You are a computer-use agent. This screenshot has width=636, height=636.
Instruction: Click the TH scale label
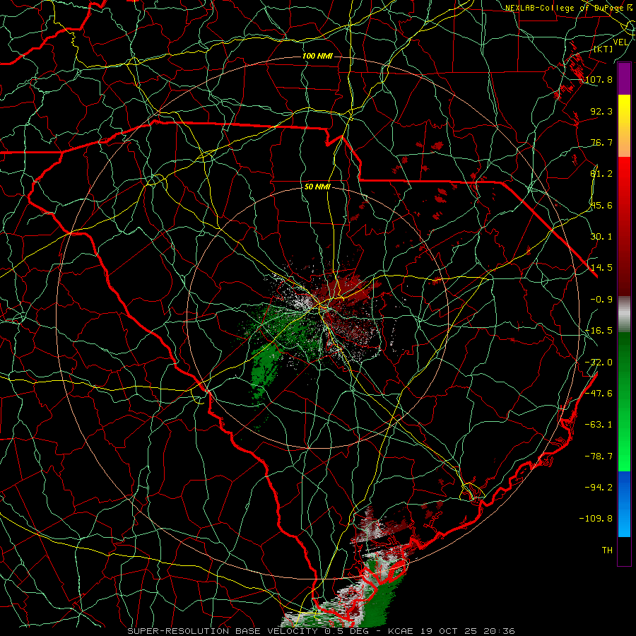tap(607, 550)
